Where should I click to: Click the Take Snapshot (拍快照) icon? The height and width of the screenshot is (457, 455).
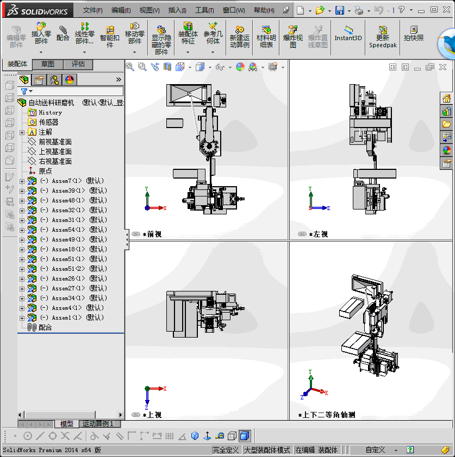(414, 34)
